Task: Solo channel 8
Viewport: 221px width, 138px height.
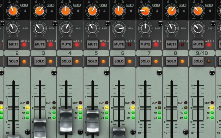Action: tap(172, 61)
